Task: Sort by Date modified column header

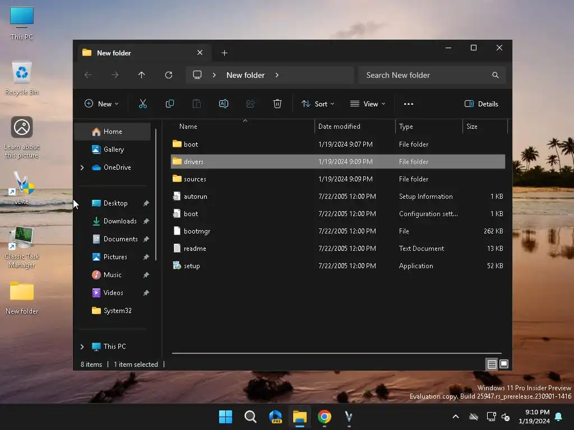Action: point(355,127)
